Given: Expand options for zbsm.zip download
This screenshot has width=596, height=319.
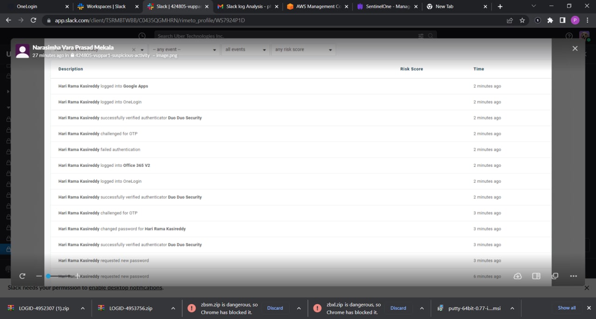Looking at the screenshot, I should (x=298, y=308).
